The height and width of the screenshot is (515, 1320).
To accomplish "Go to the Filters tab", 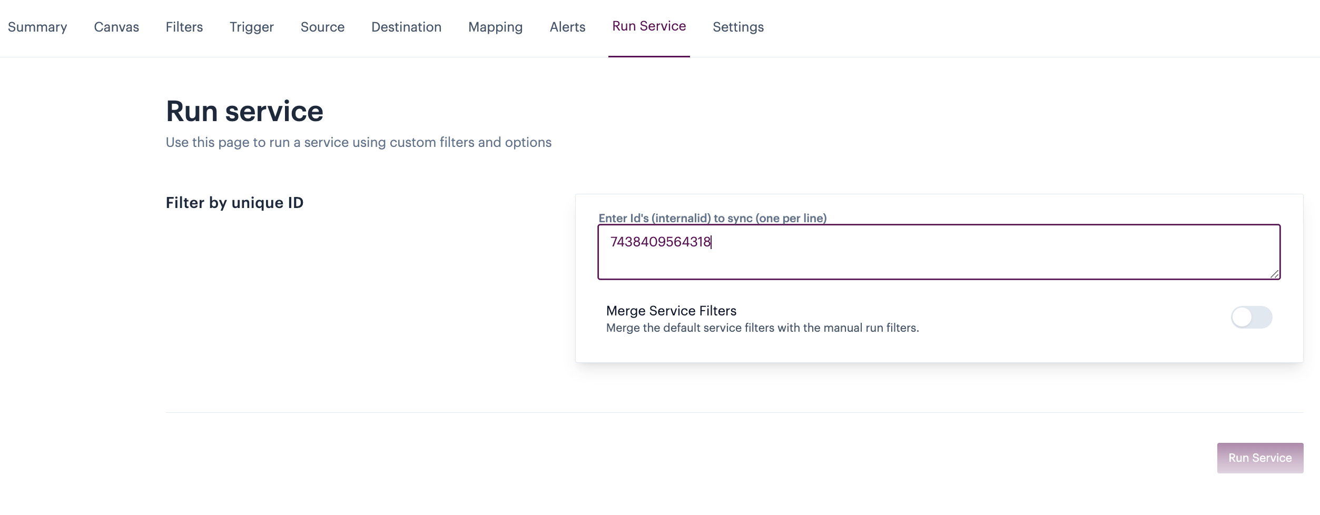I will pos(184,27).
